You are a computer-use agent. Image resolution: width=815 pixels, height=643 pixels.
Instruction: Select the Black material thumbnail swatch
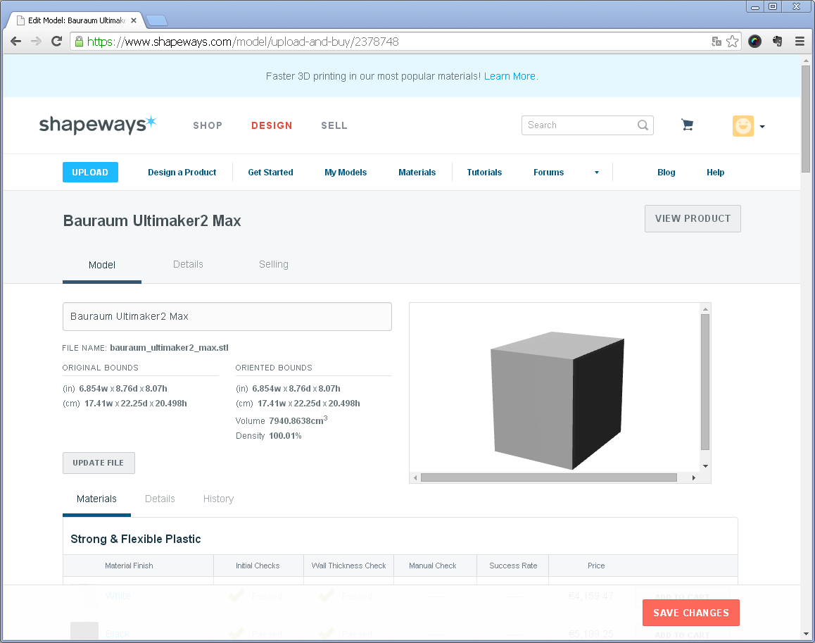coord(84,632)
